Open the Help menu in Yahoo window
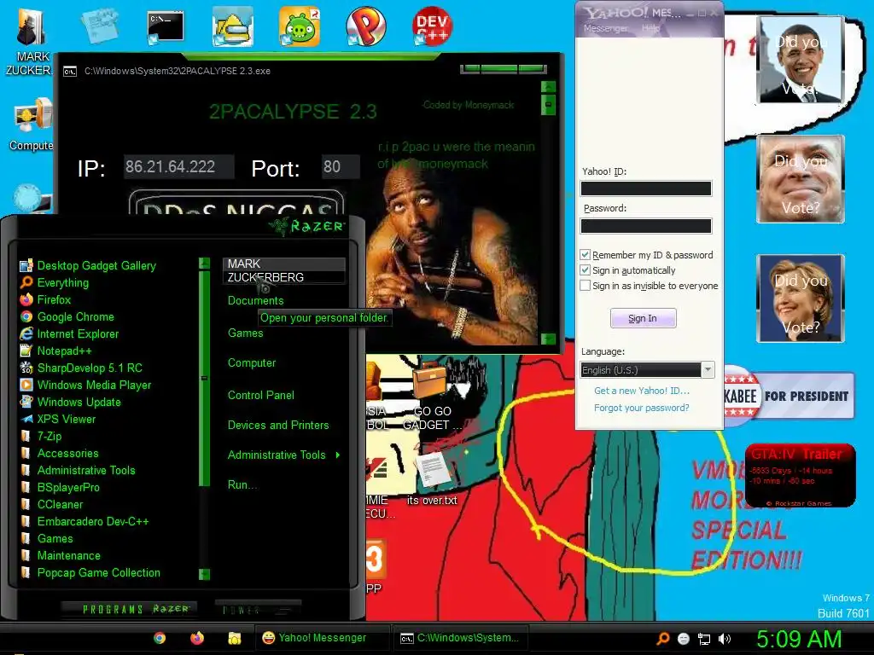Screen dimensions: 874x655 [x=650, y=28]
